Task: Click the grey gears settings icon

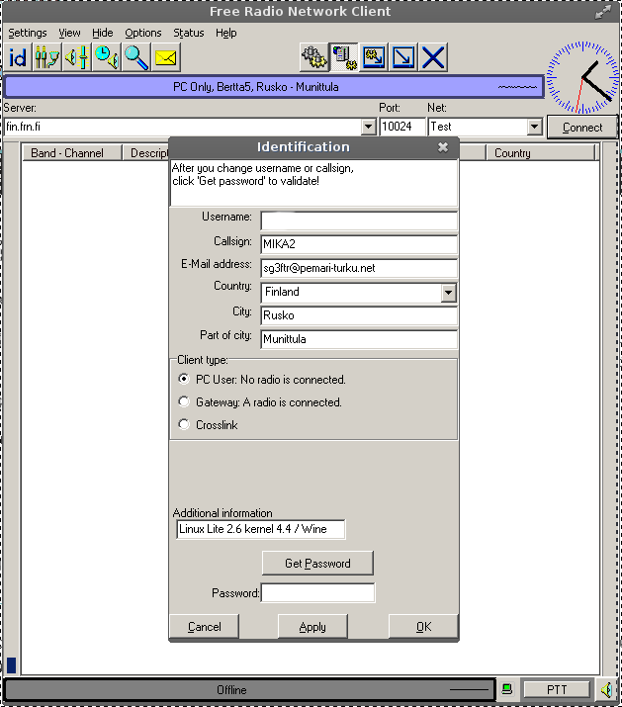Action: coord(313,57)
